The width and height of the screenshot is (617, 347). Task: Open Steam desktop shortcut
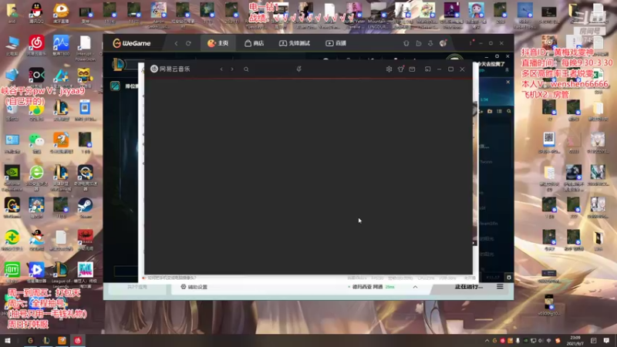point(86,208)
